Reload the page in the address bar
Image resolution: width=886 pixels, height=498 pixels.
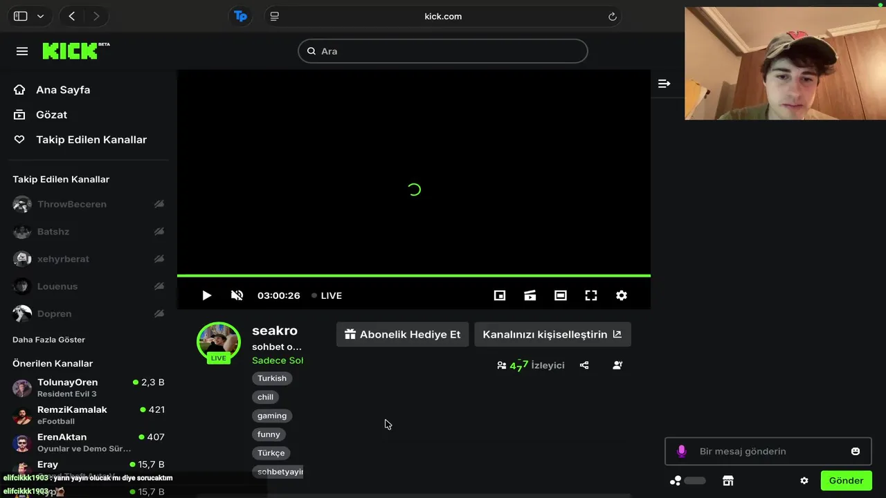click(612, 17)
